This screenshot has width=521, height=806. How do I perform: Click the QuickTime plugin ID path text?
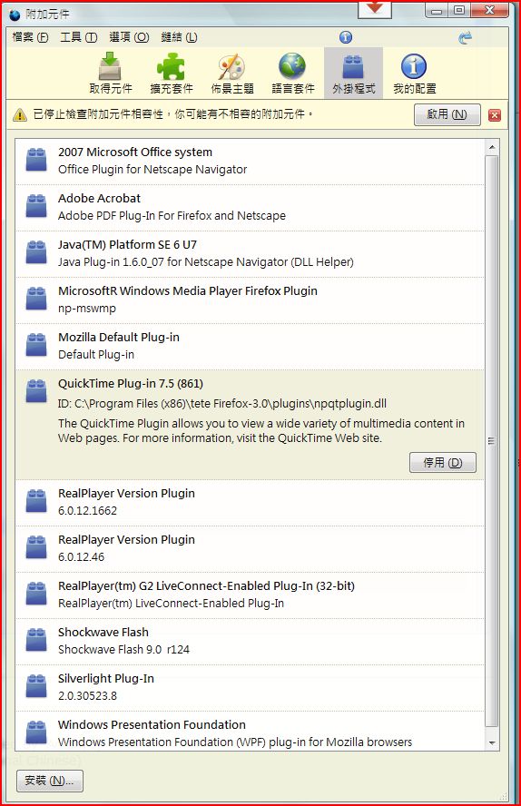(x=222, y=404)
